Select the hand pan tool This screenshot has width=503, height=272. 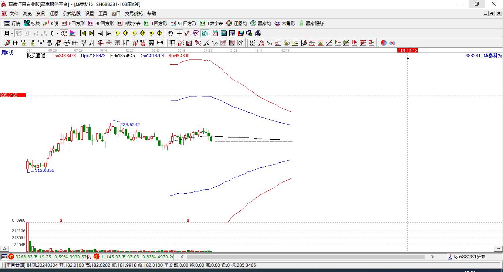pos(170,33)
